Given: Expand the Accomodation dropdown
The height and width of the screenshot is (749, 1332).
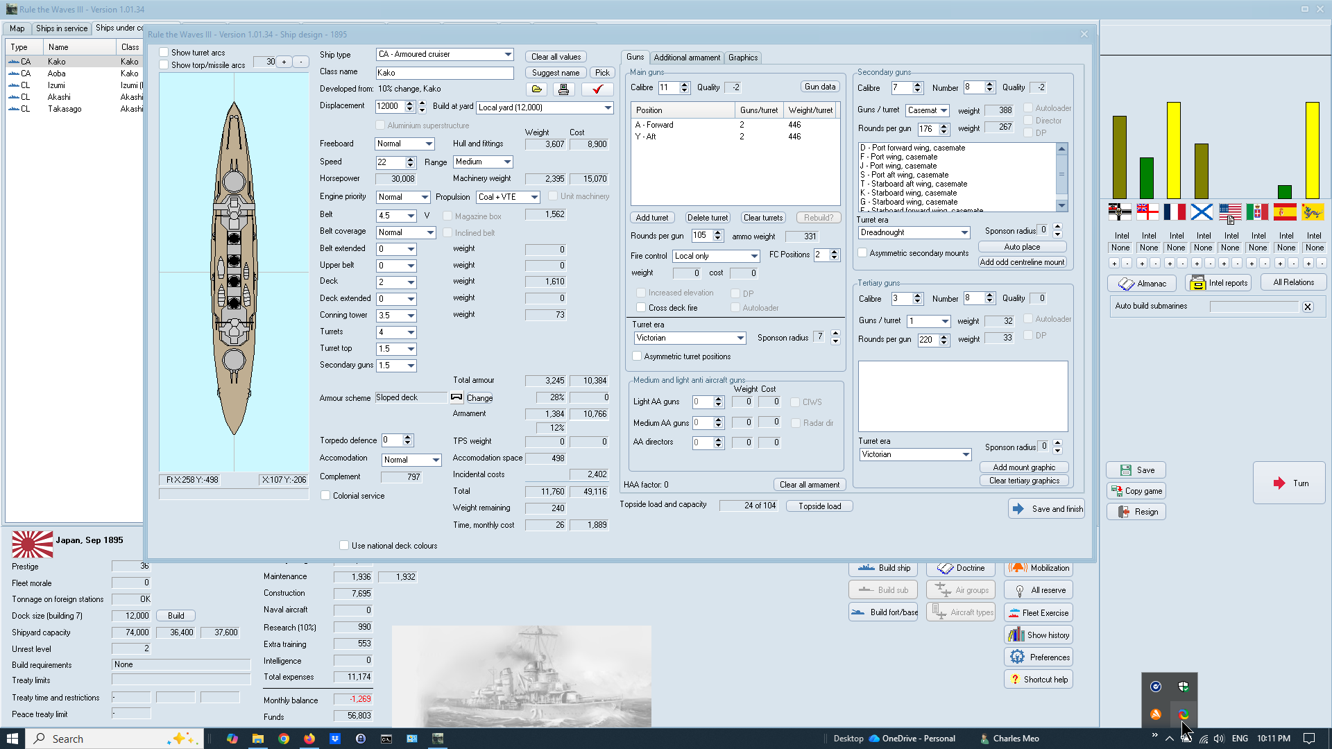Looking at the screenshot, I should [x=436, y=460].
